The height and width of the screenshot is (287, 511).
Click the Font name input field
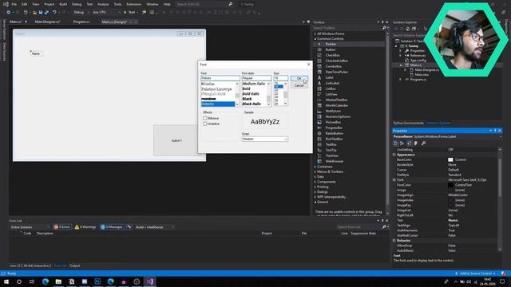coord(220,78)
